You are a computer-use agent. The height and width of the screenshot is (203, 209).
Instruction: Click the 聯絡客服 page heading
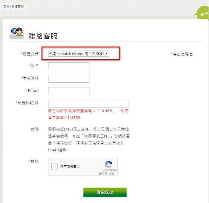click(43, 36)
